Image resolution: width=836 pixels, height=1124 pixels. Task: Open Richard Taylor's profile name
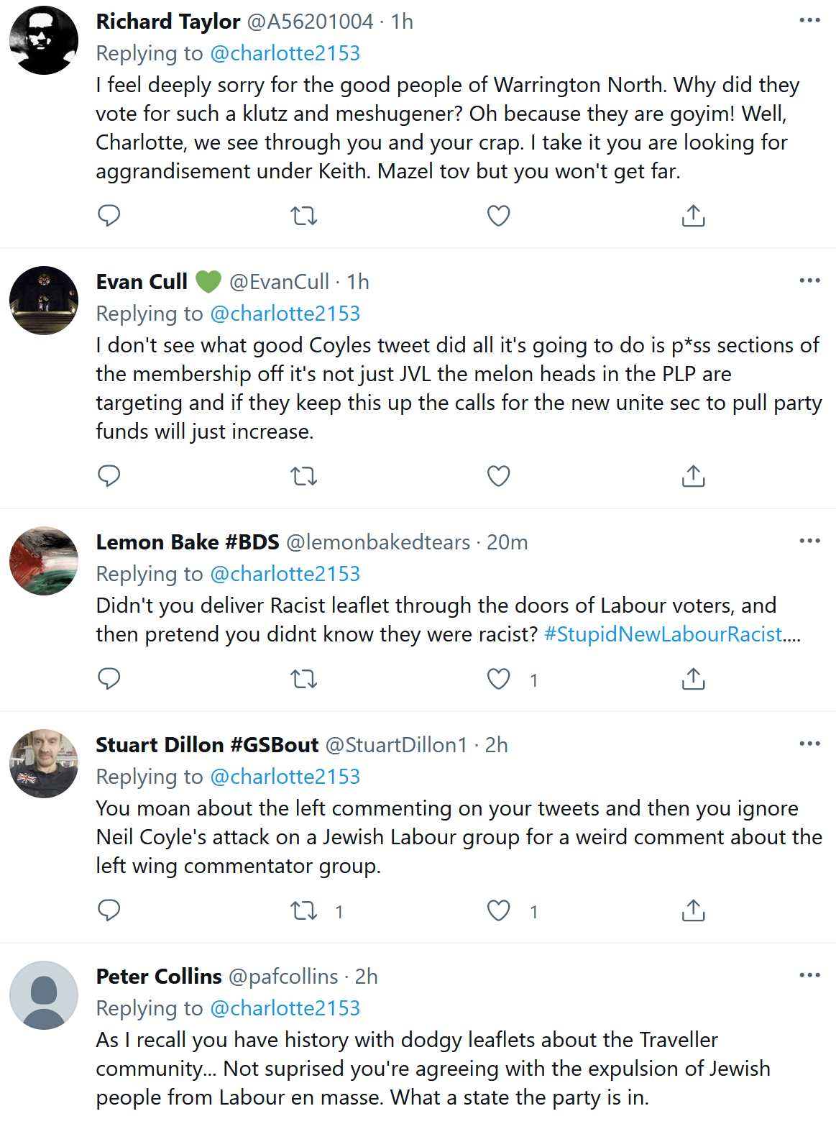coord(168,21)
